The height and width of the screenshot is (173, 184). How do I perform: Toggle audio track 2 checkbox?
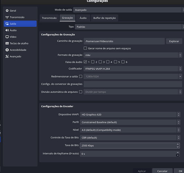point(93,62)
